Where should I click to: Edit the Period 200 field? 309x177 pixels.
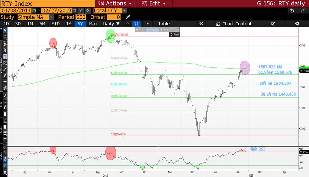pos(81,17)
